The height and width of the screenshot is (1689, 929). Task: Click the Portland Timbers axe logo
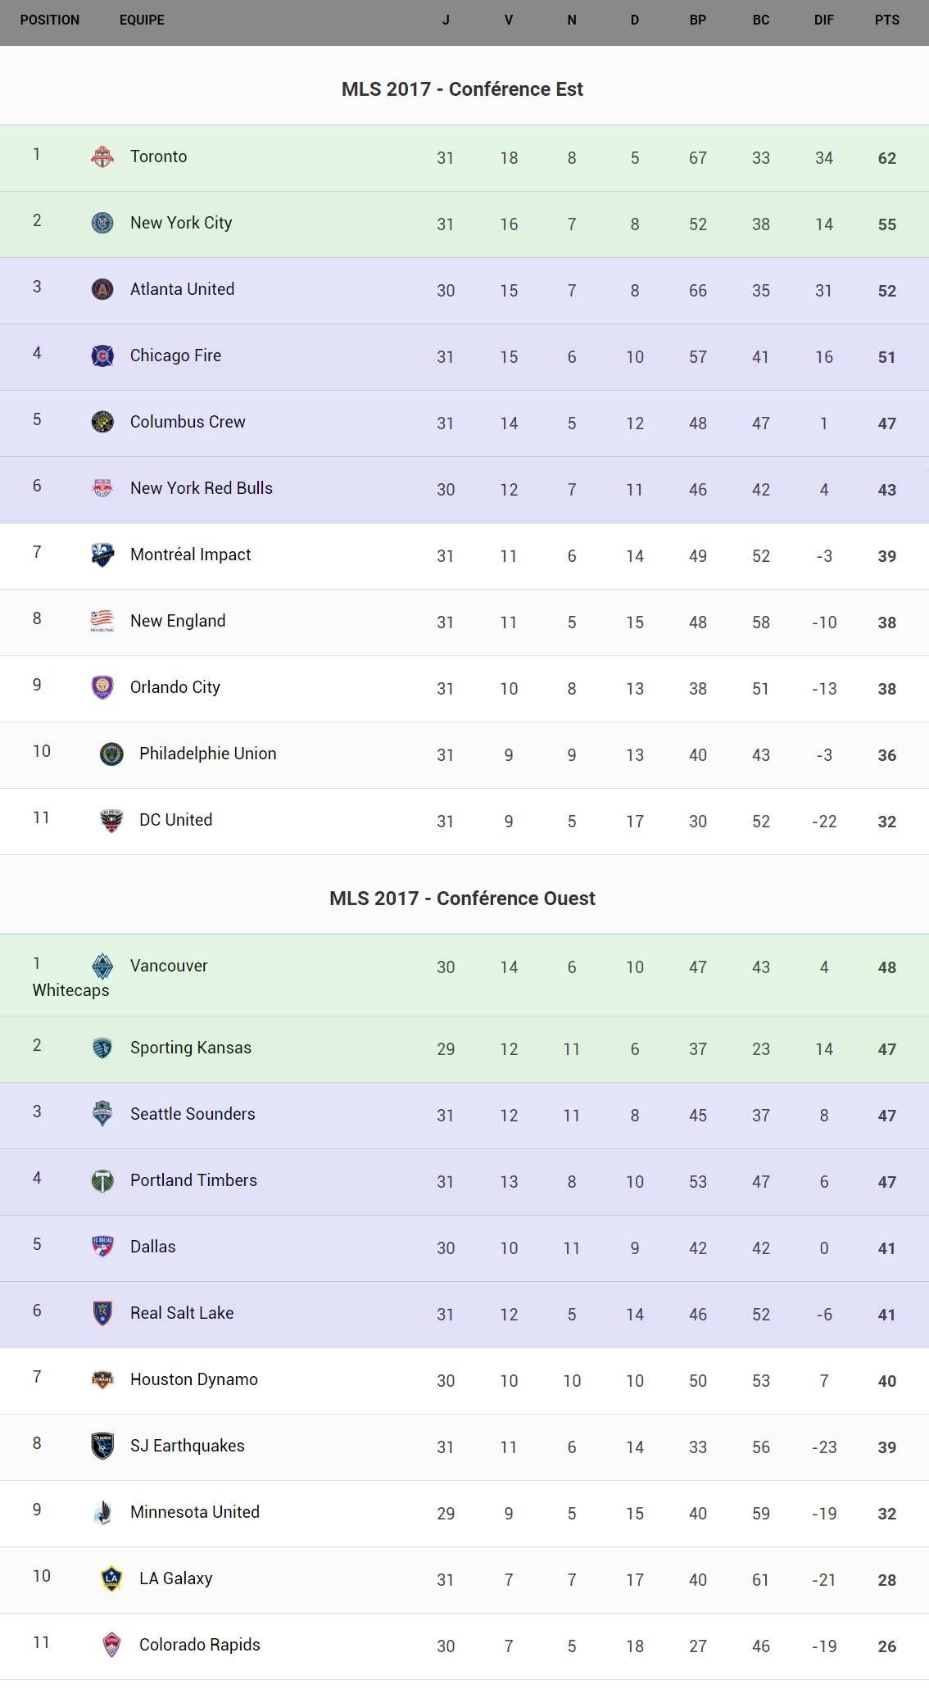[102, 1180]
